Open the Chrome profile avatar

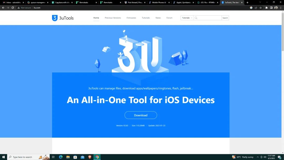276,8
